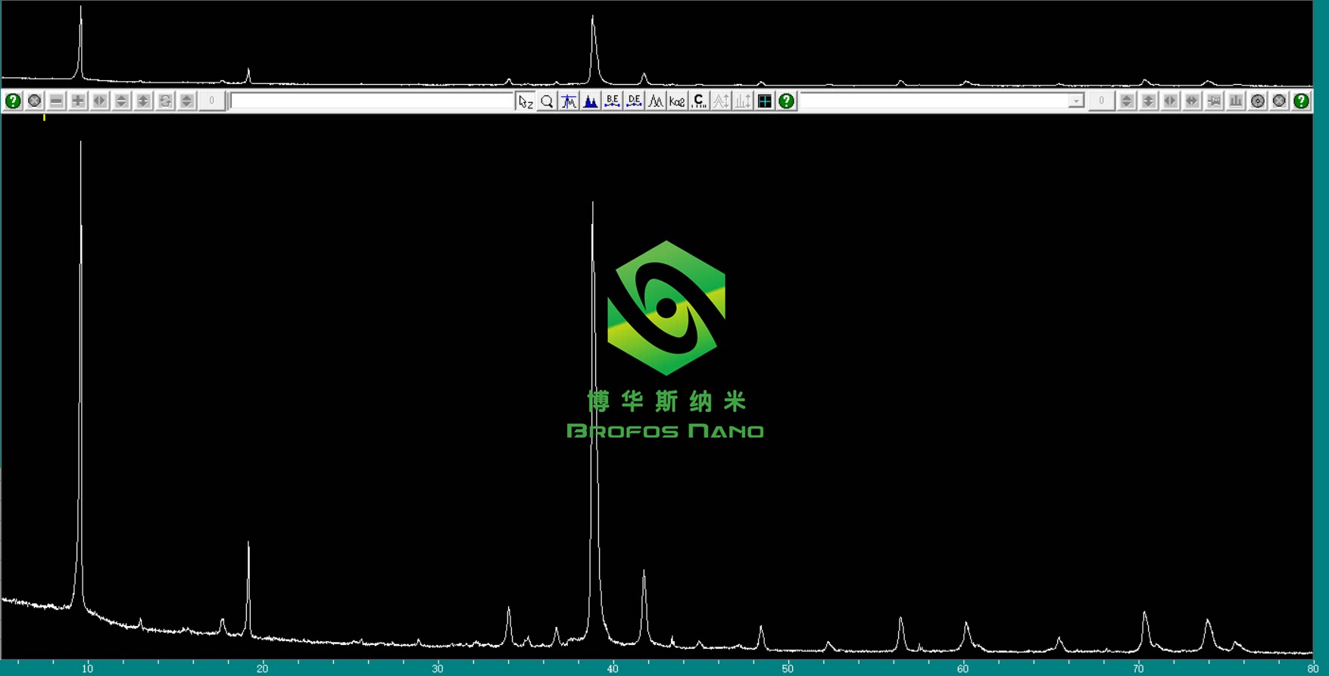Click the gray disc icon in the right toolbar
The image size is (1329, 676).
point(1258,101)
